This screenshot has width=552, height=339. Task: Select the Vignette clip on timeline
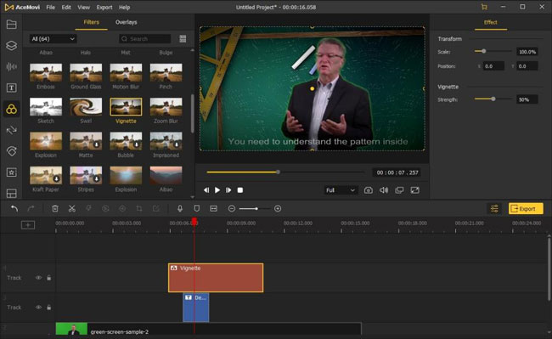pos(216,278)
